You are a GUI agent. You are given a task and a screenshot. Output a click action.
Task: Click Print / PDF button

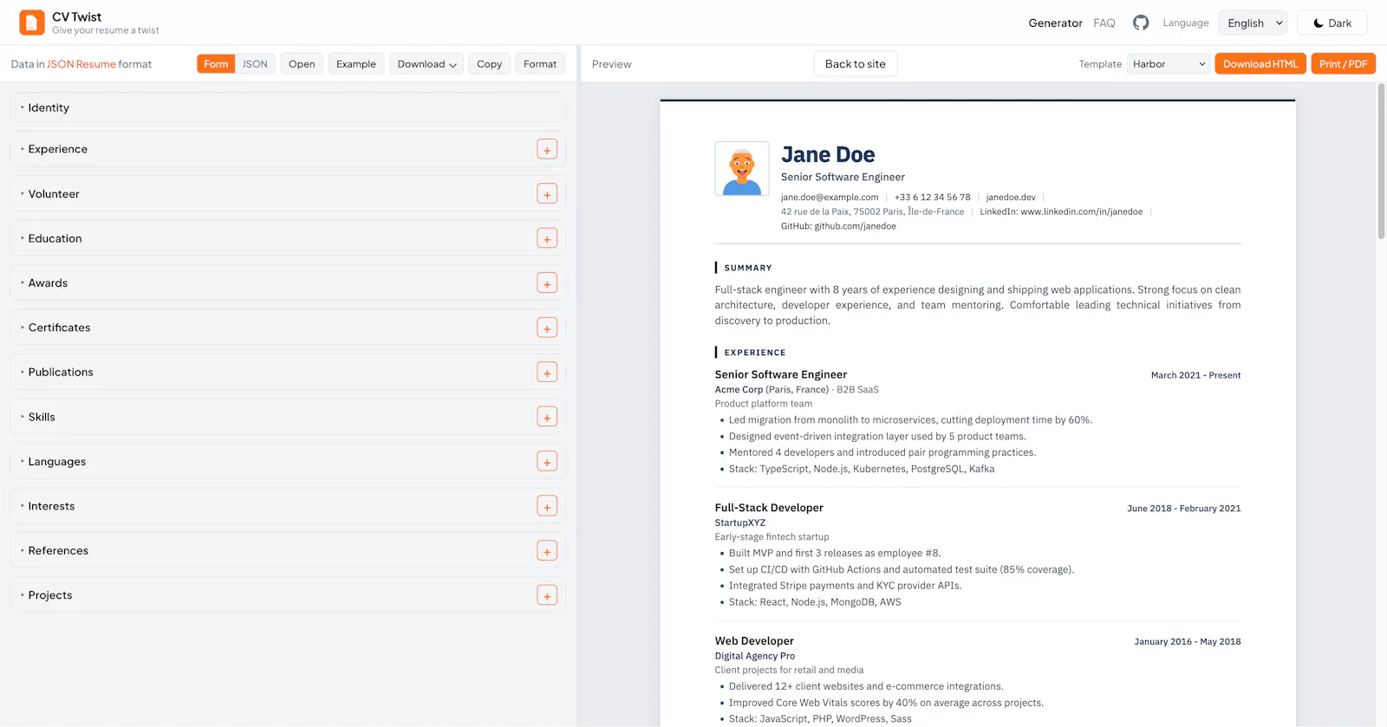click(1343, 63)
